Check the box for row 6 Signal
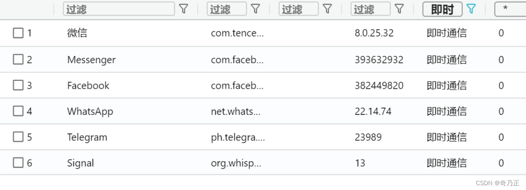This screenshot has height=190, width=526. click(x=18, y=163)
